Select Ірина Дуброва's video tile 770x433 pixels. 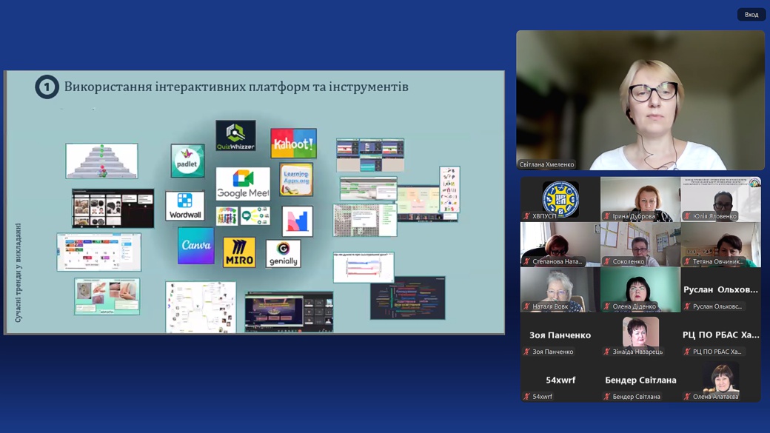point(640,199)
